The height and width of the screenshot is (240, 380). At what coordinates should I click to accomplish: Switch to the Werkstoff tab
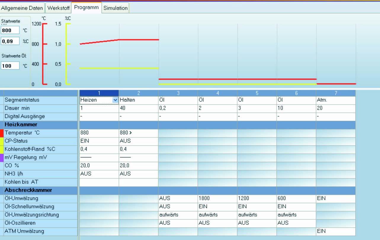pyautogui.click(x=58, y=8)
